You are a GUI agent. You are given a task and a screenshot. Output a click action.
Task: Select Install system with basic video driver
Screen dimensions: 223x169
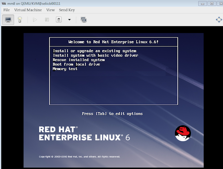coord(95,55)
